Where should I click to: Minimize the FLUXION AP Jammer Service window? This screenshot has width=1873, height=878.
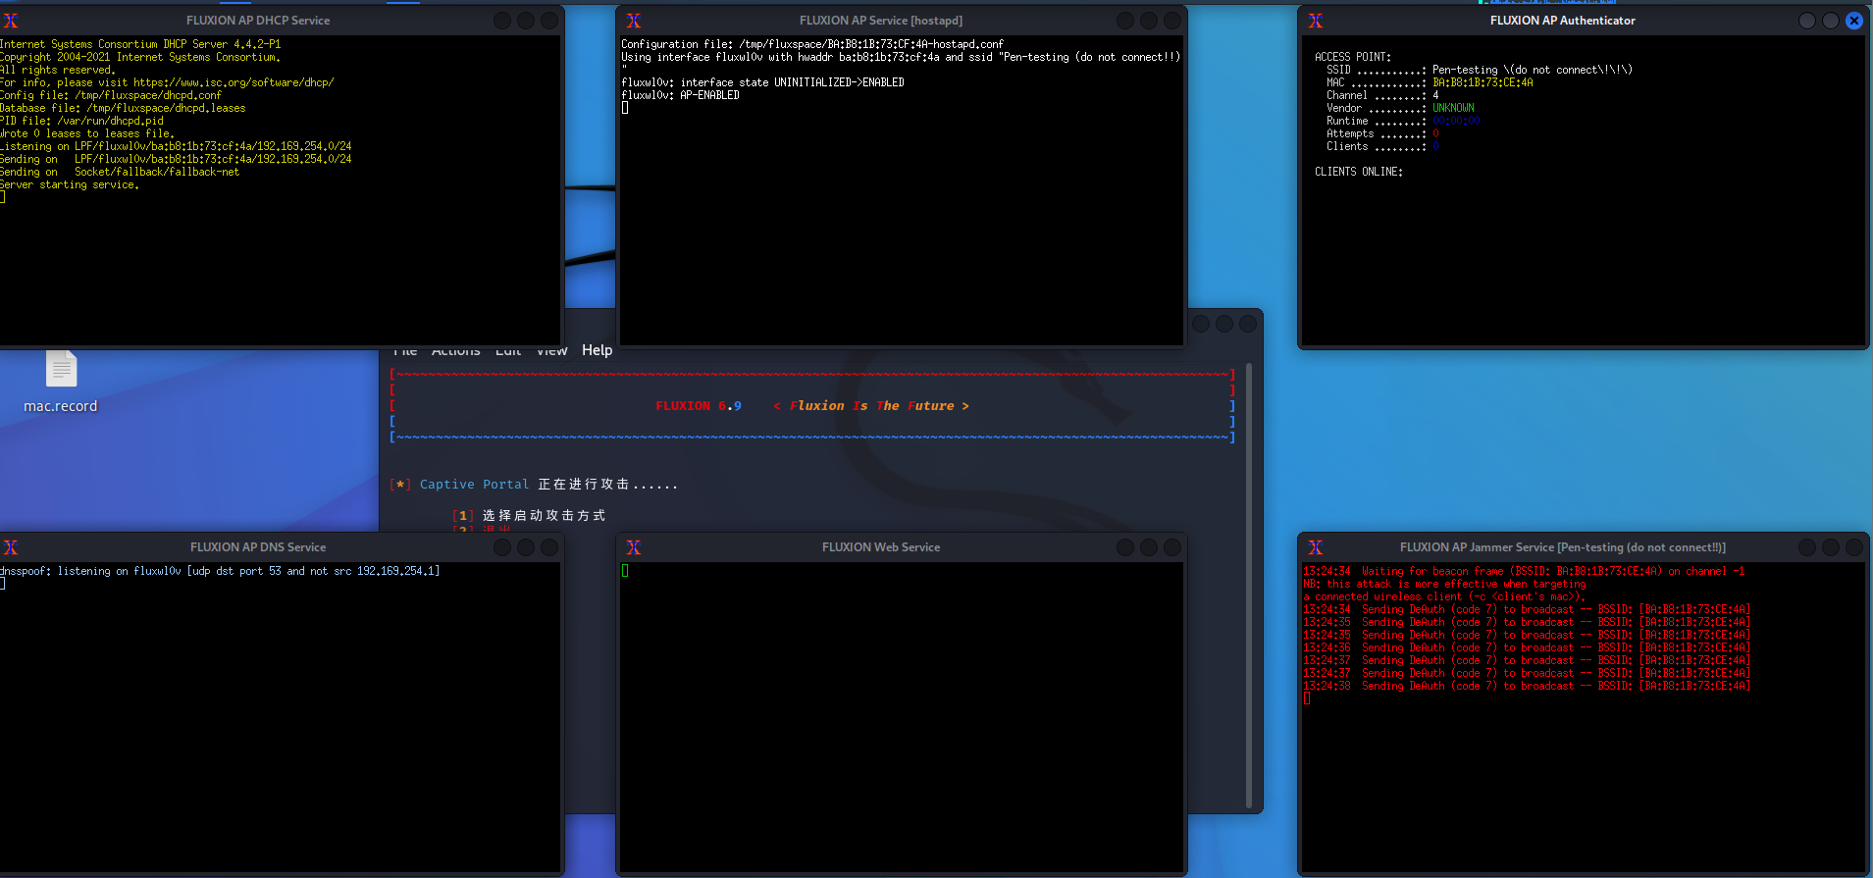1807,547
